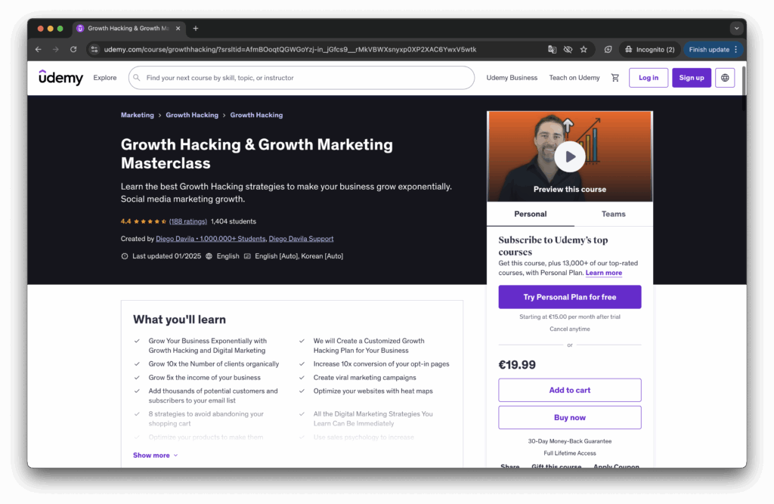
Task: Click the tracking protection eye icon
Action: pyautogui.click(x=568, y=49)
